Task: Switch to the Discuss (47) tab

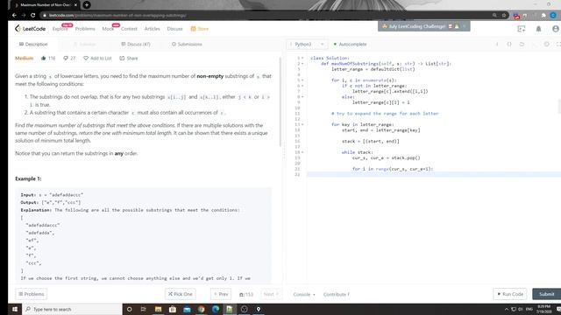Action: click(136, 45)
